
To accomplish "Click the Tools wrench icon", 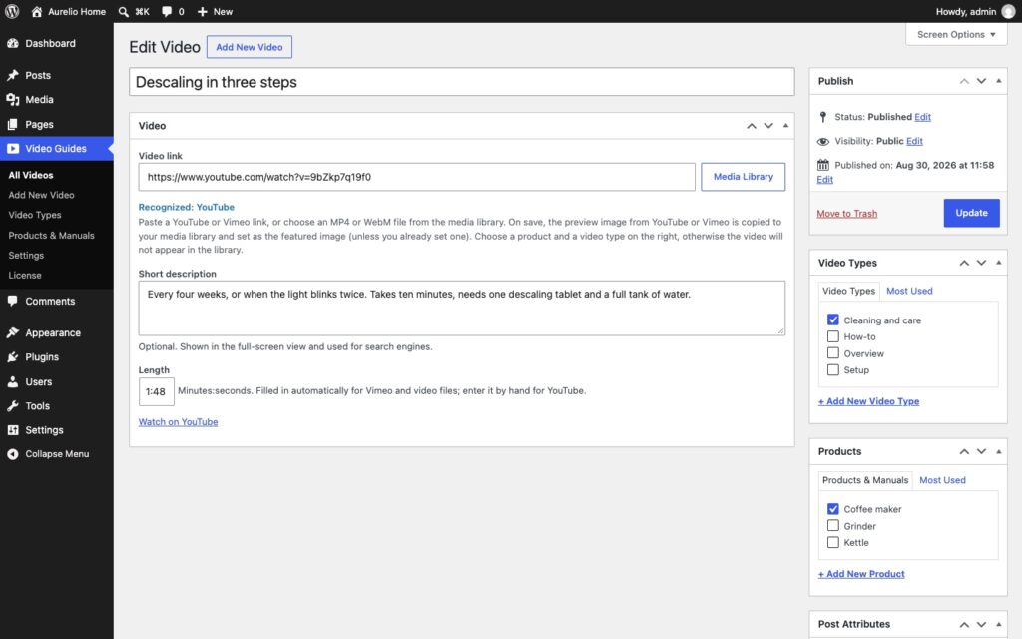I will (13, 405).
